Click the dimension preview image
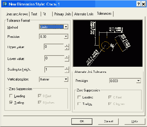Screen dimensions: 147x127 108,43
